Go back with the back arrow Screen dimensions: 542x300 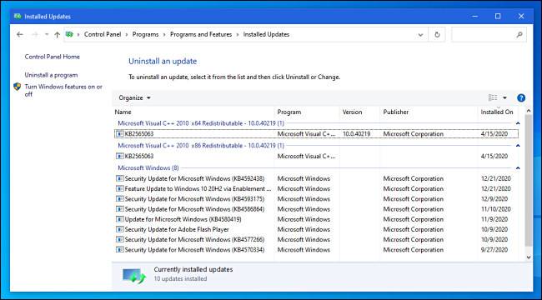pyautogui.click(x=20, y=34)
